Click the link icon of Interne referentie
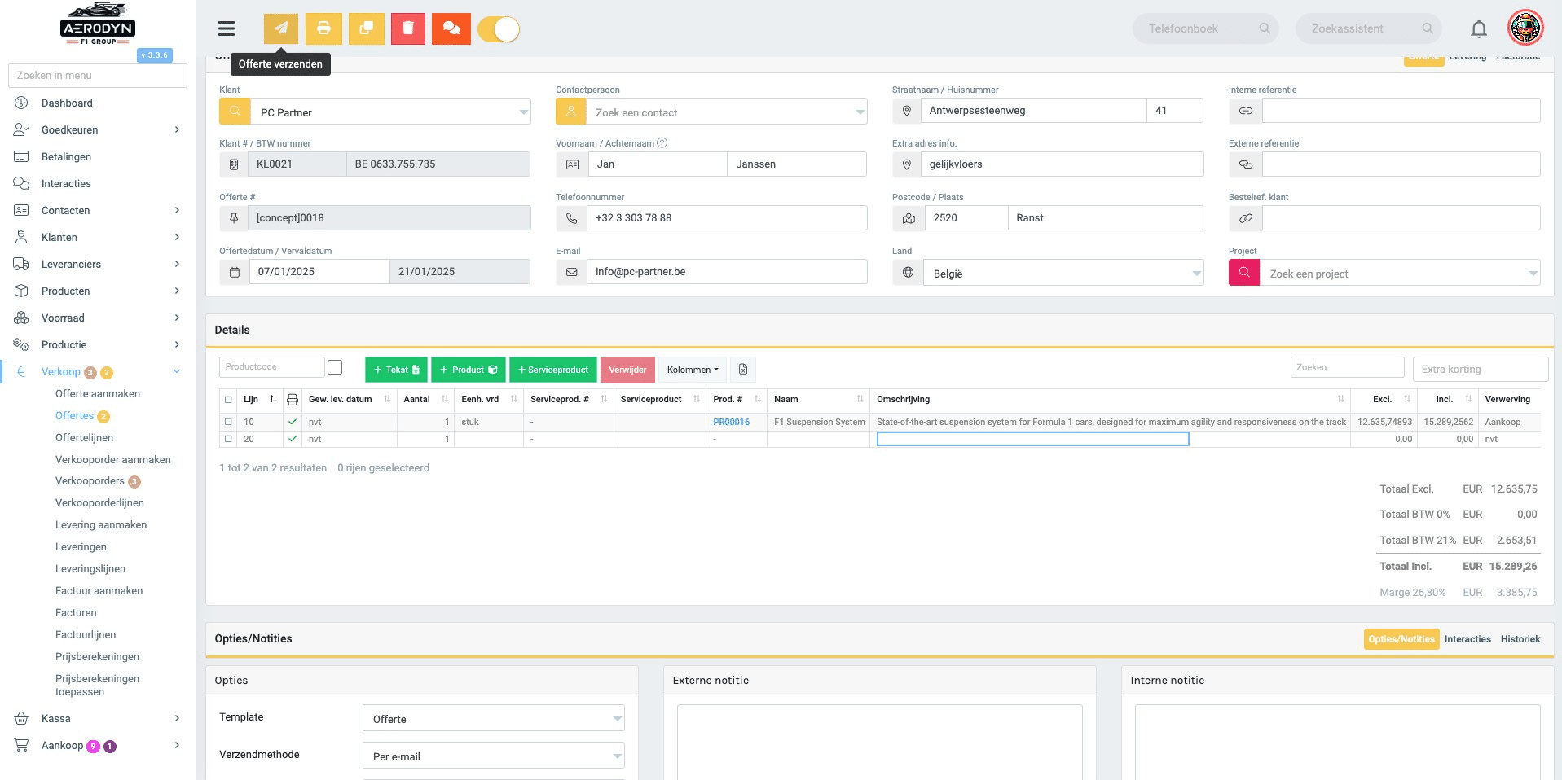 [1246, 111]
